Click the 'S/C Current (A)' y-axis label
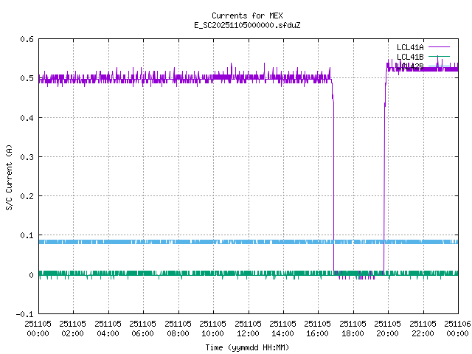Viewport: 472px width, 354px height. pos(10,176)
